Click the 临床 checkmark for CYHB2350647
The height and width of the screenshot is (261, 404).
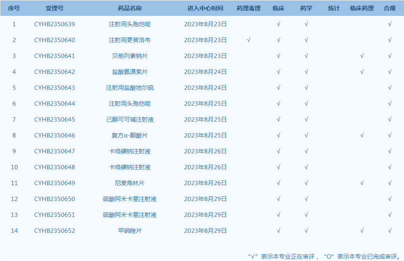point(278,151)
